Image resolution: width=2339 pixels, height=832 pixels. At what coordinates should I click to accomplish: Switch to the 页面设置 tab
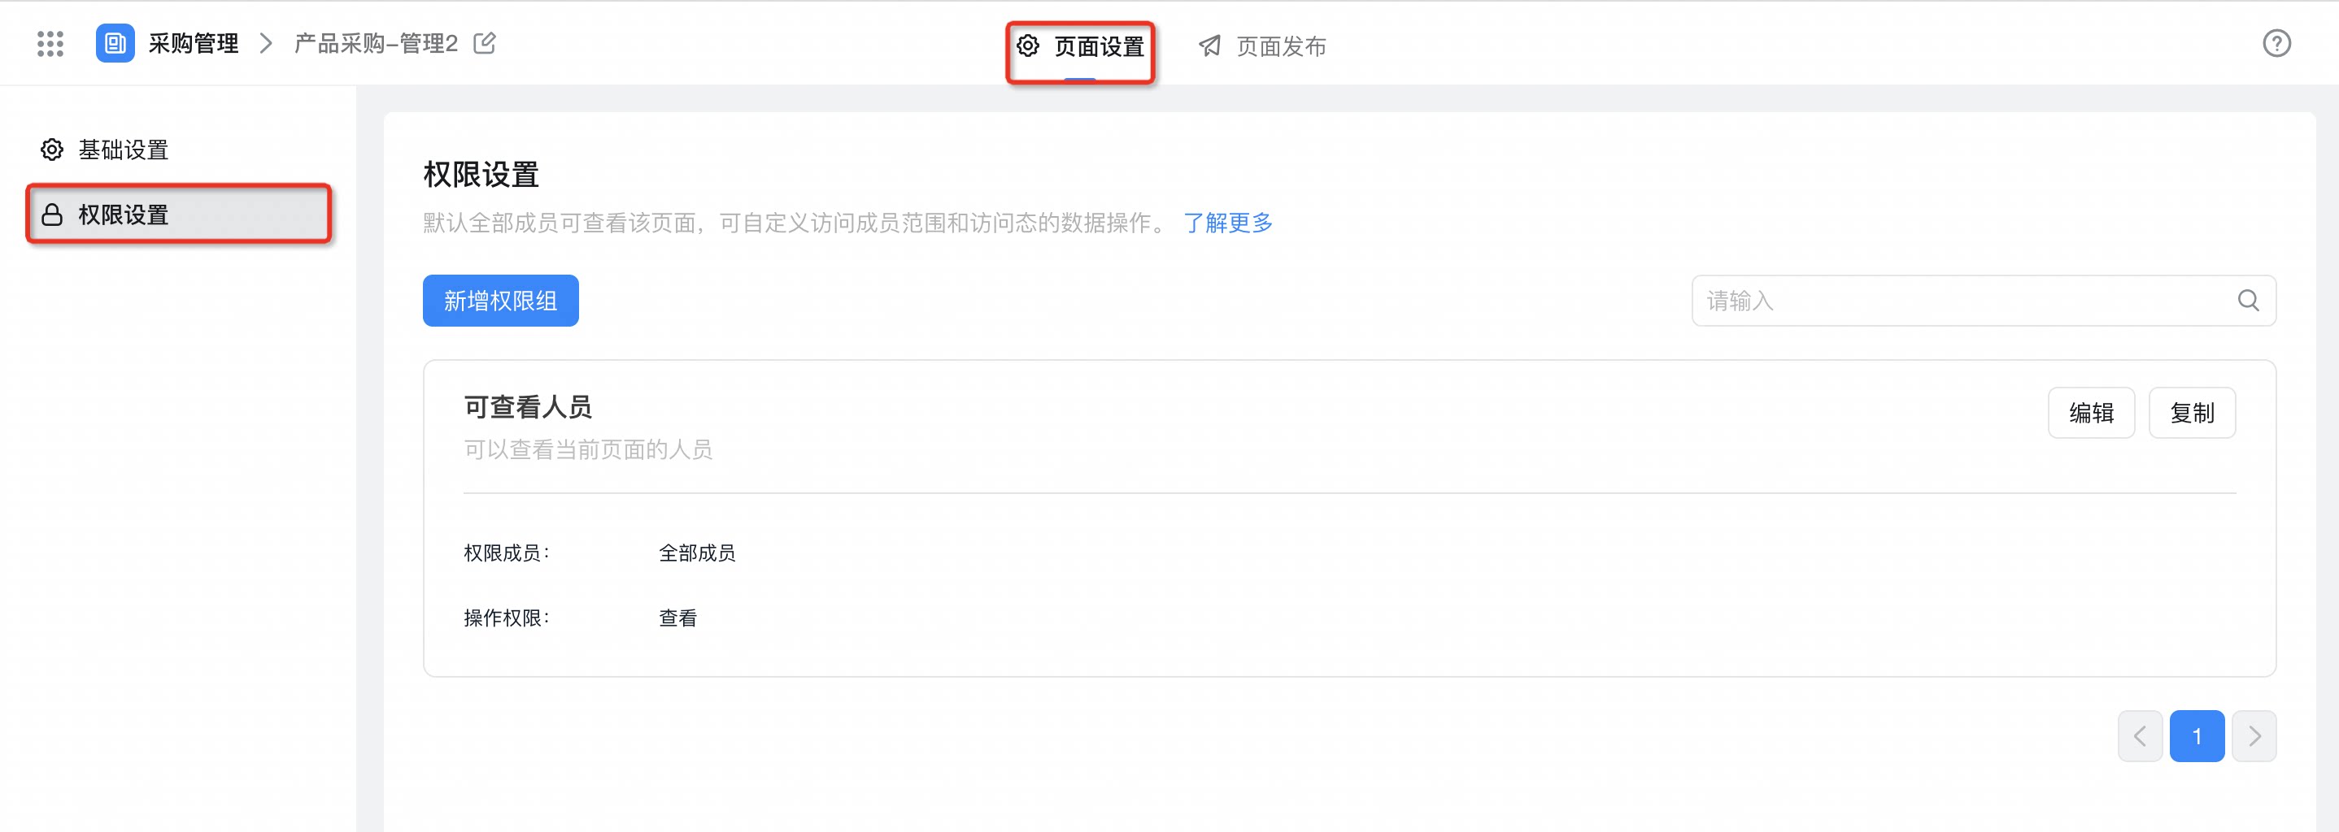pos(1079,47)
